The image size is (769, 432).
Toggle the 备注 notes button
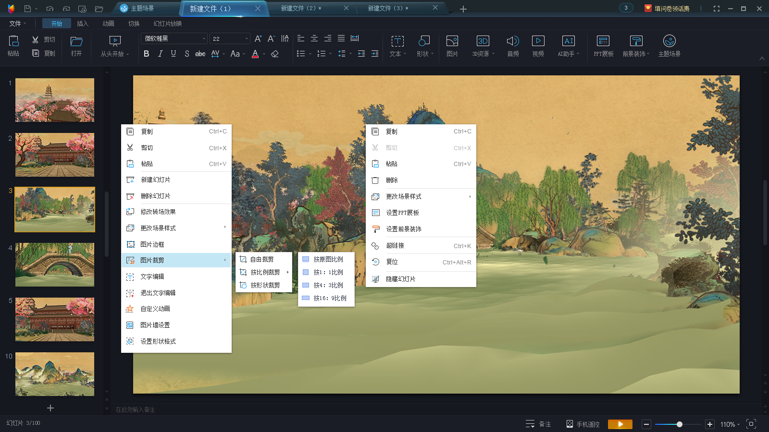click(x=538, y=424)
